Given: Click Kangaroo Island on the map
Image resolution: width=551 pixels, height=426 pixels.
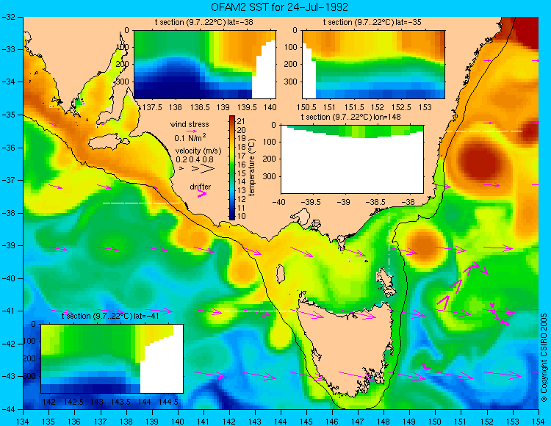Looking at the screenshot, I should pos(108,142).
